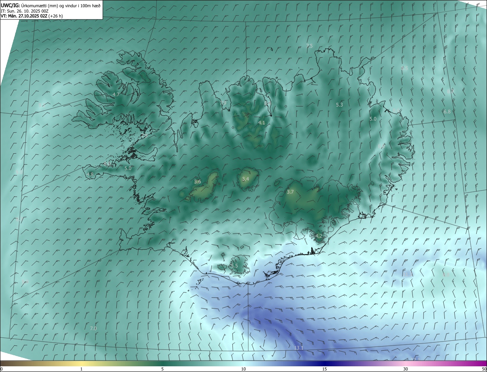Click the UWC/IG title line in the header
The width and height of the screenshot is (487, 372).
pos(51,5)
